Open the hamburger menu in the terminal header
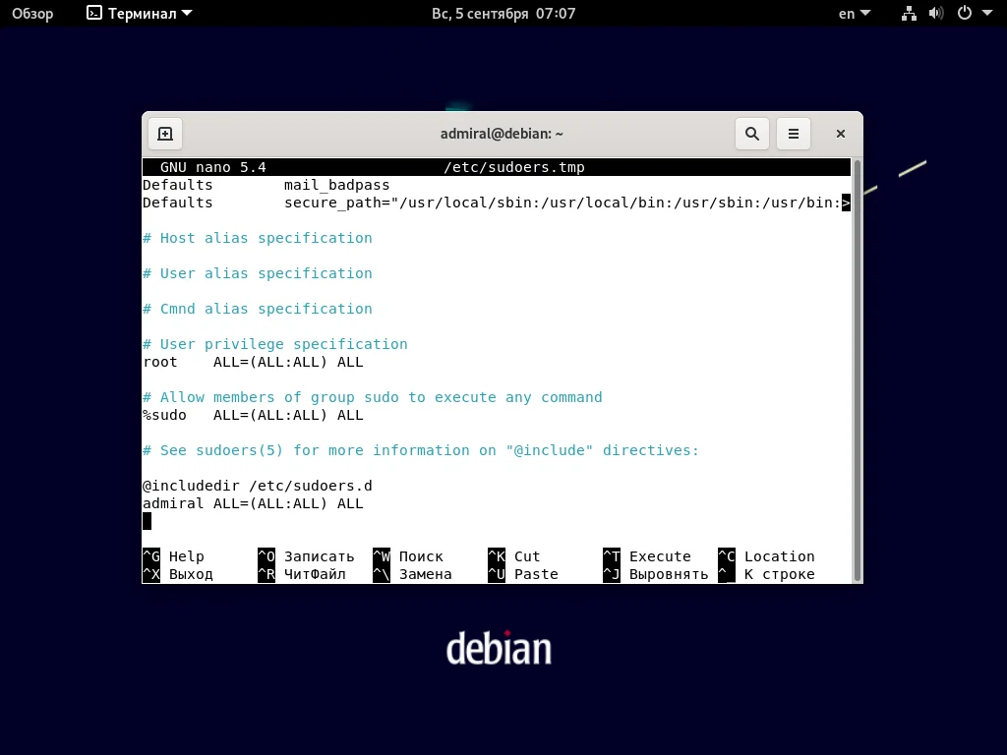This screenshot has width=1007, height=755. click(x=793, y=133)
